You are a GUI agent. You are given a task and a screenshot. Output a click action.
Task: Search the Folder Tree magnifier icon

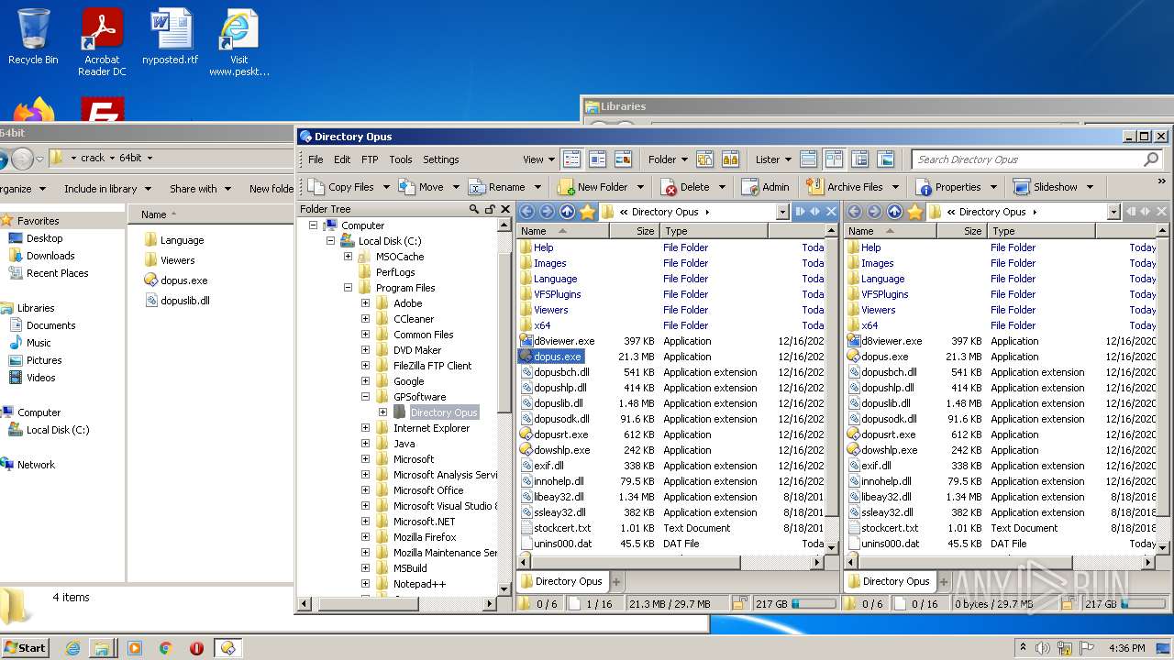[x=474, y=209]
